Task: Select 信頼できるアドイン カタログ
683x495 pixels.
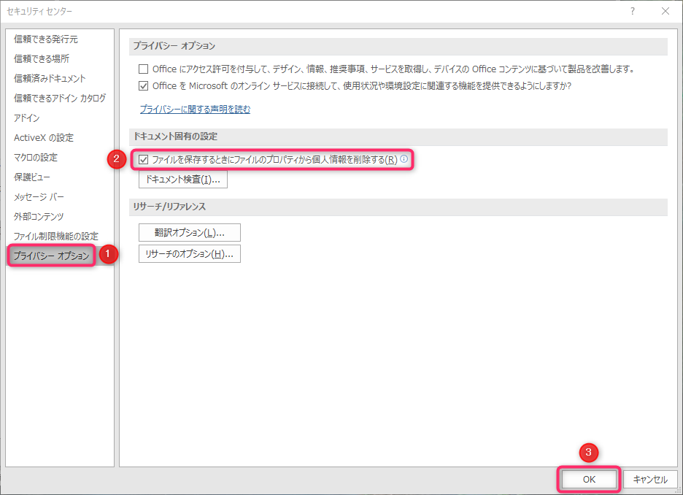Action: point(60,98)
